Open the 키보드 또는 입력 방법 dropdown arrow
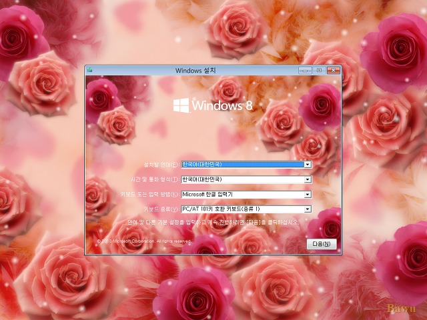The height and width of the screenshot is (320, 427). (308, 195)
